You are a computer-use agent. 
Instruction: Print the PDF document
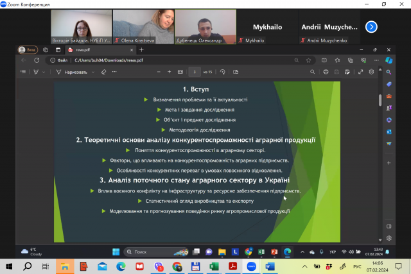(326, 72)
